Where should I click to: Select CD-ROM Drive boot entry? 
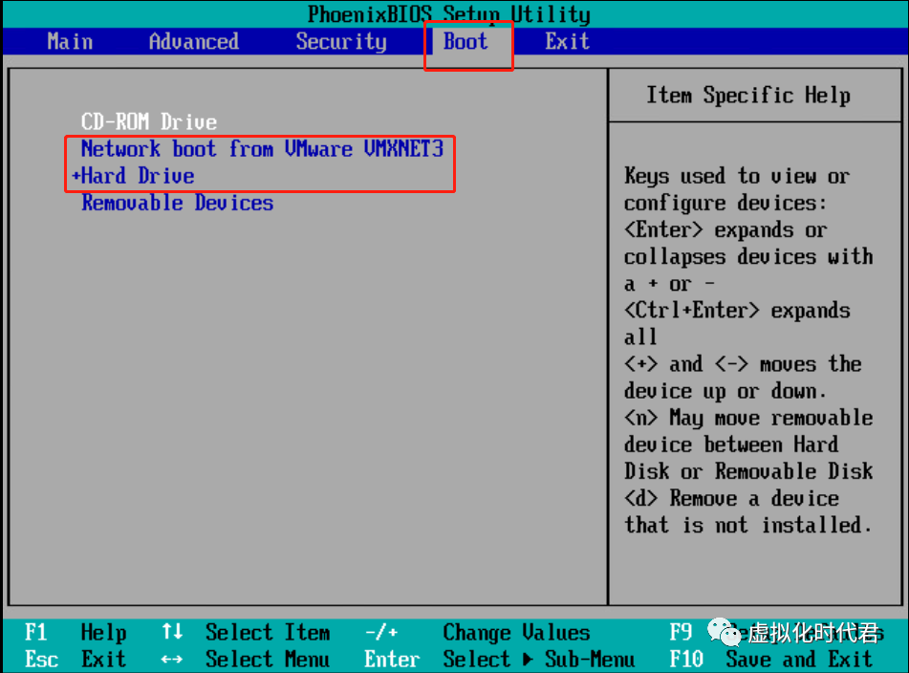(149, 121)
